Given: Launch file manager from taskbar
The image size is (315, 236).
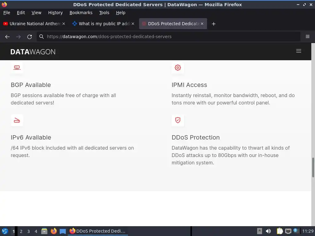Looking at the screenshot, I should pos(44,231).
